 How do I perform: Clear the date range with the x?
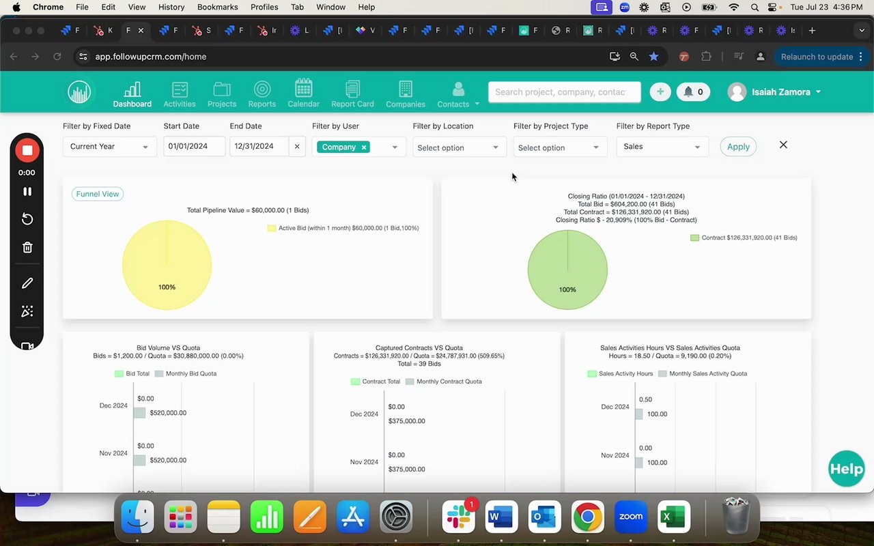click(297, 146)
